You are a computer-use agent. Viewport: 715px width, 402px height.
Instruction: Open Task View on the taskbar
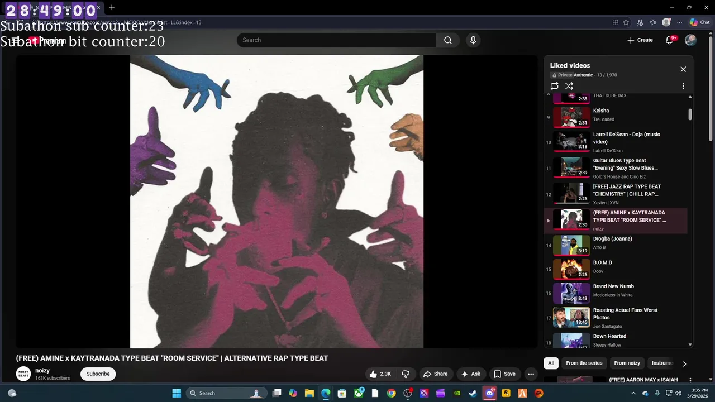coord(277,393)
